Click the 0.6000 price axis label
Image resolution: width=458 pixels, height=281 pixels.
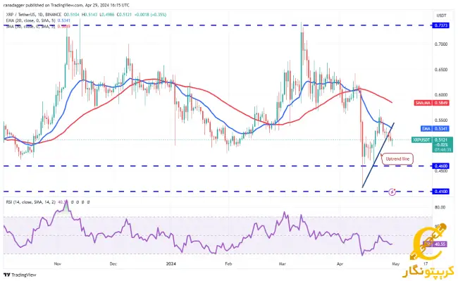[x=441, y=95]
